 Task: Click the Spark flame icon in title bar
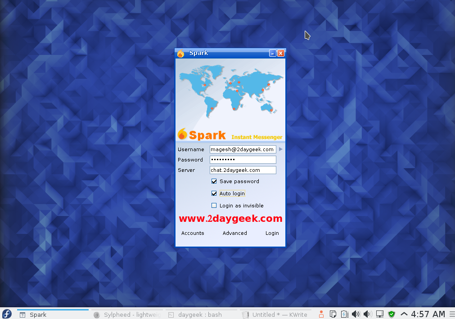181,54
